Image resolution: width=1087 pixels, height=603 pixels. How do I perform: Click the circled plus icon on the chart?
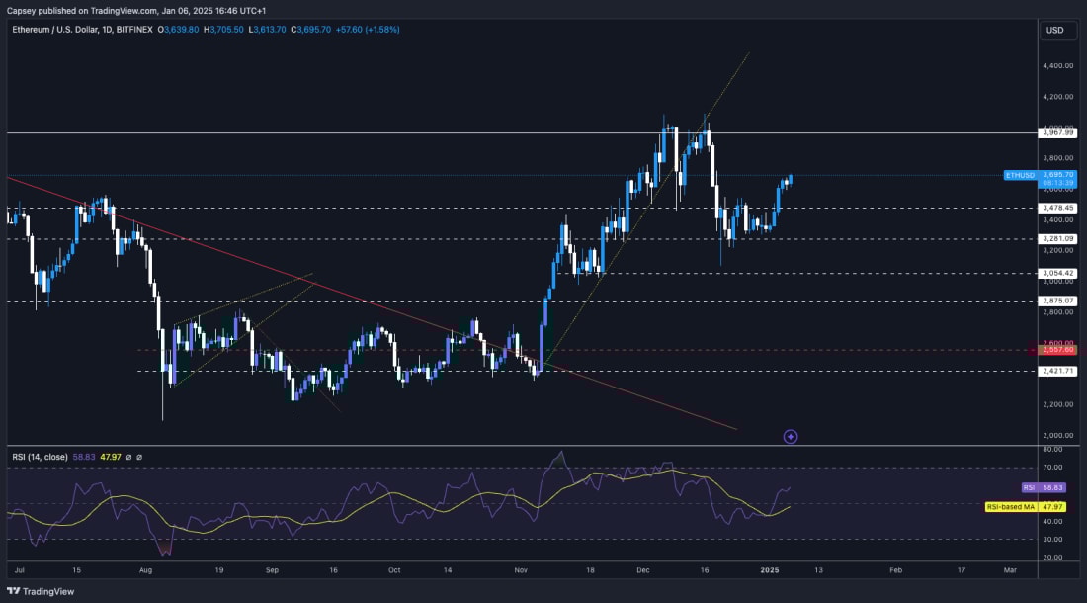coord(790,436)
